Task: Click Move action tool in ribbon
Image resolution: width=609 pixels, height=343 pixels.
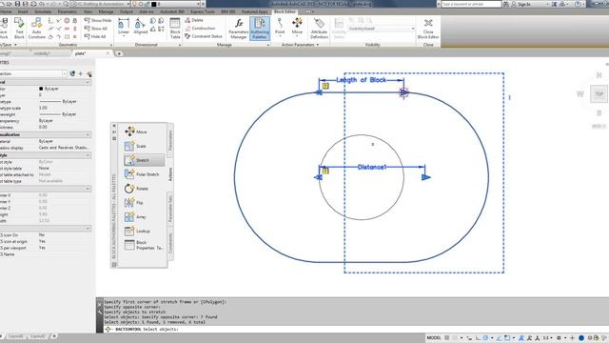Action: [x=297, y=27]
